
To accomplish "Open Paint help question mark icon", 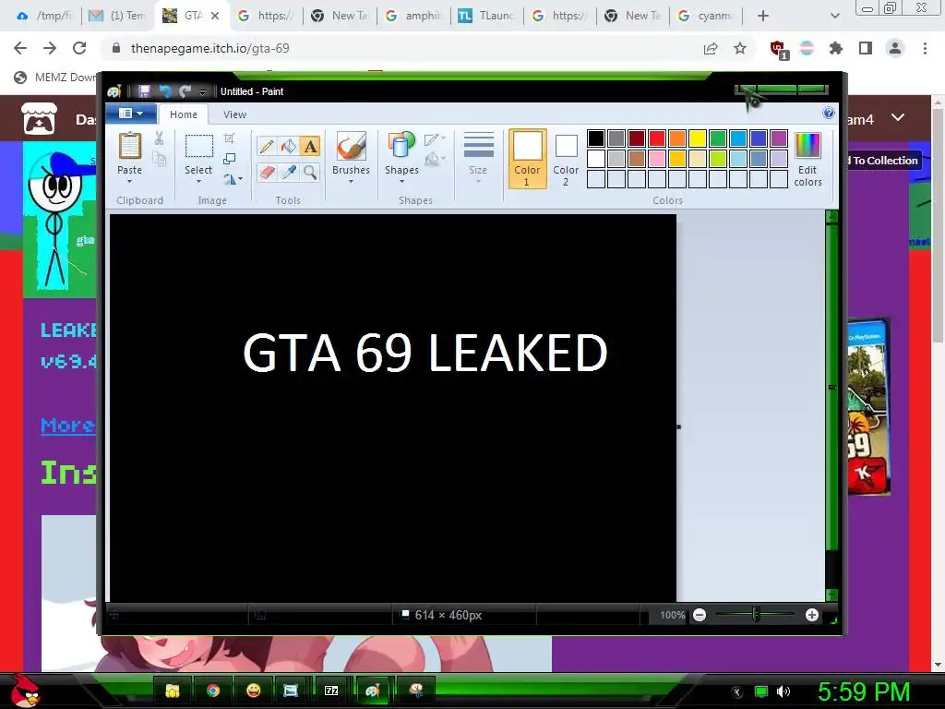I will [829, 114].
